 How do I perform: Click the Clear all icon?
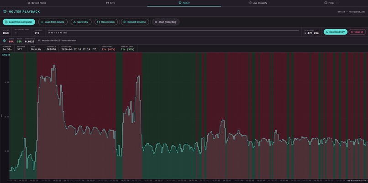click(352, 32)
